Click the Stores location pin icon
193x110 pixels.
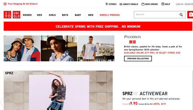pos(107,4)
